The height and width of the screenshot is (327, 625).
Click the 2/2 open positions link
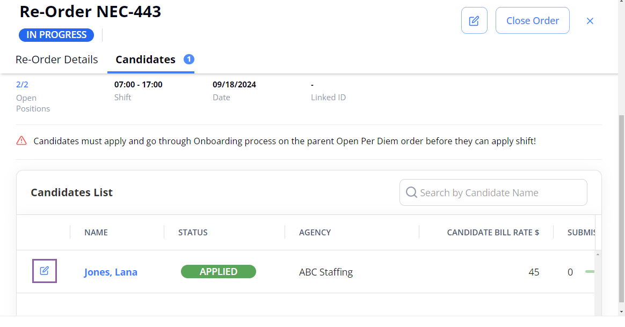(21, 84)
